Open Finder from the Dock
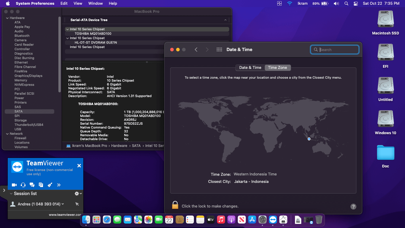 pos(86,220)
